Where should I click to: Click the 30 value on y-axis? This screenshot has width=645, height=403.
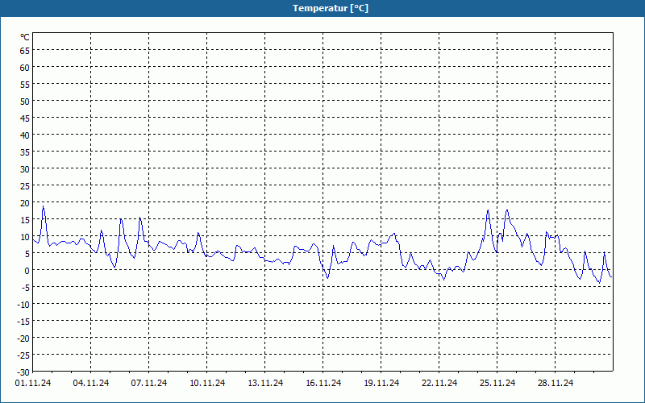25,169
